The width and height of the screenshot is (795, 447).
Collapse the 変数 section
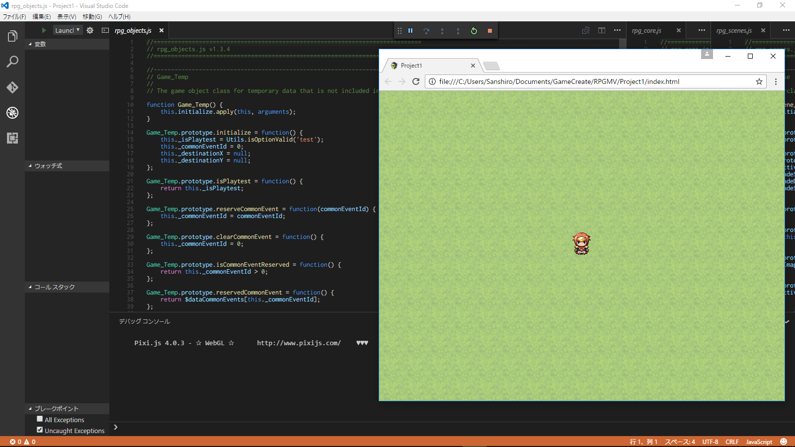pos(67,44)
